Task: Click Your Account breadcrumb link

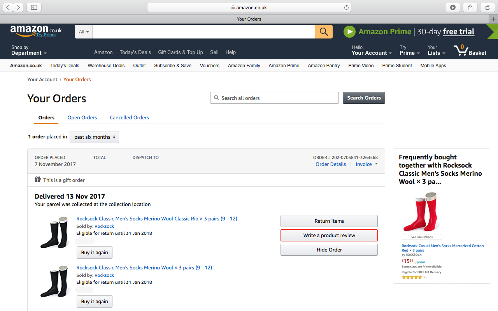Action: pos(42,79)
